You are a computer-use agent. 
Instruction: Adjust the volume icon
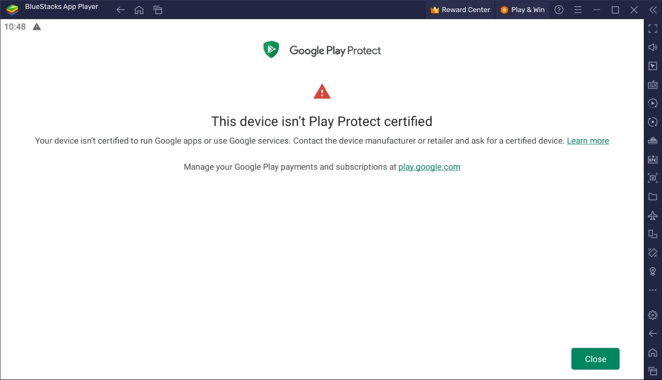652,47
